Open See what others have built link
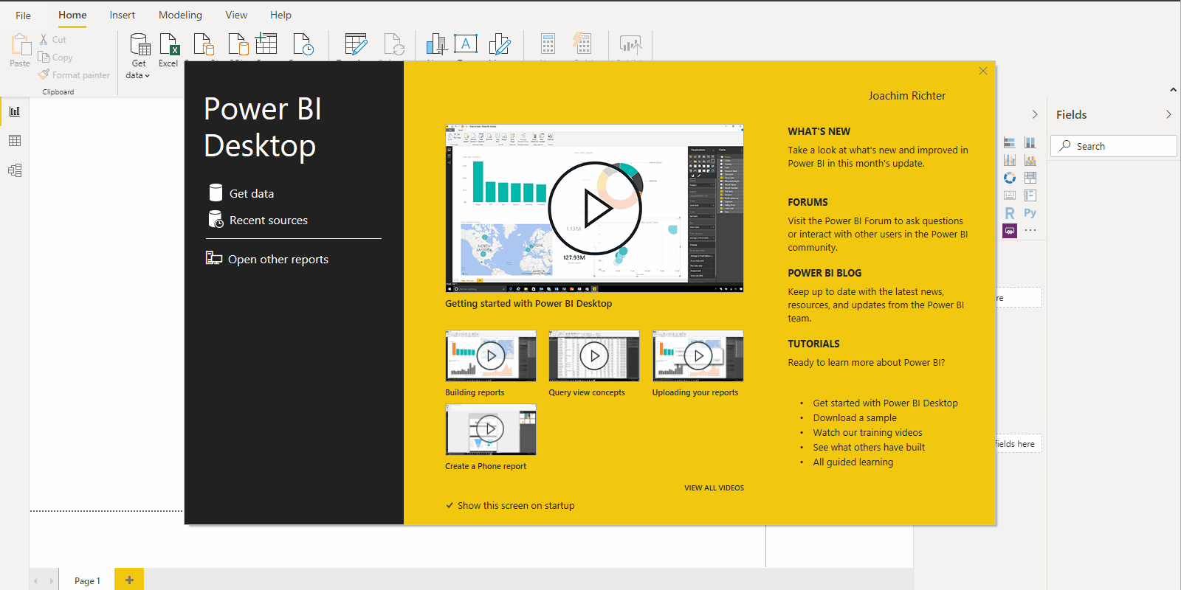This screenshot has width=1181, height=590. tap(869, 448)
